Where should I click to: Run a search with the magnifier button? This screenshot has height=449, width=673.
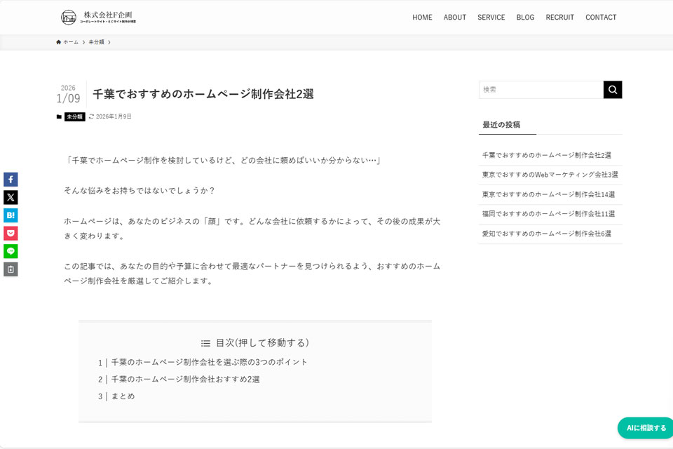612,89
